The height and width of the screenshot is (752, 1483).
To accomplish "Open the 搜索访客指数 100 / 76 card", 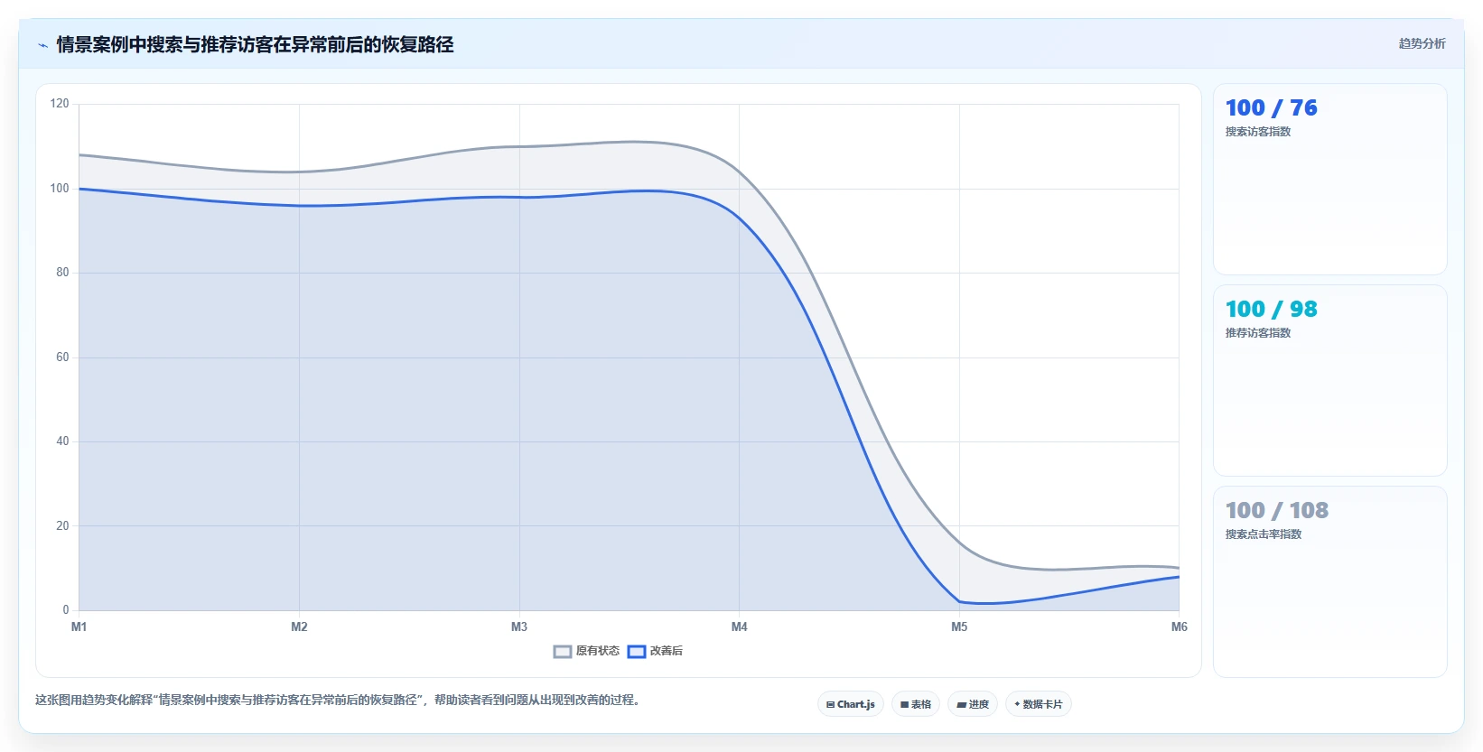I will tap(1330, 180).
